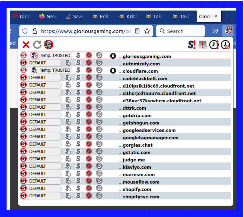Open NoScript options wrench icon
Image resolution: width=244 pixels, height=217 pixels.
point(49,45)
